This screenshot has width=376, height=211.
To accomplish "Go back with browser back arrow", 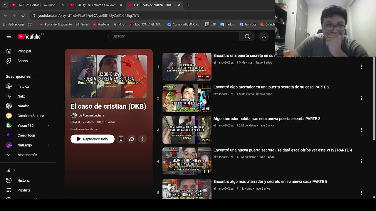I will pyautogui.click(x=6, y=15).
